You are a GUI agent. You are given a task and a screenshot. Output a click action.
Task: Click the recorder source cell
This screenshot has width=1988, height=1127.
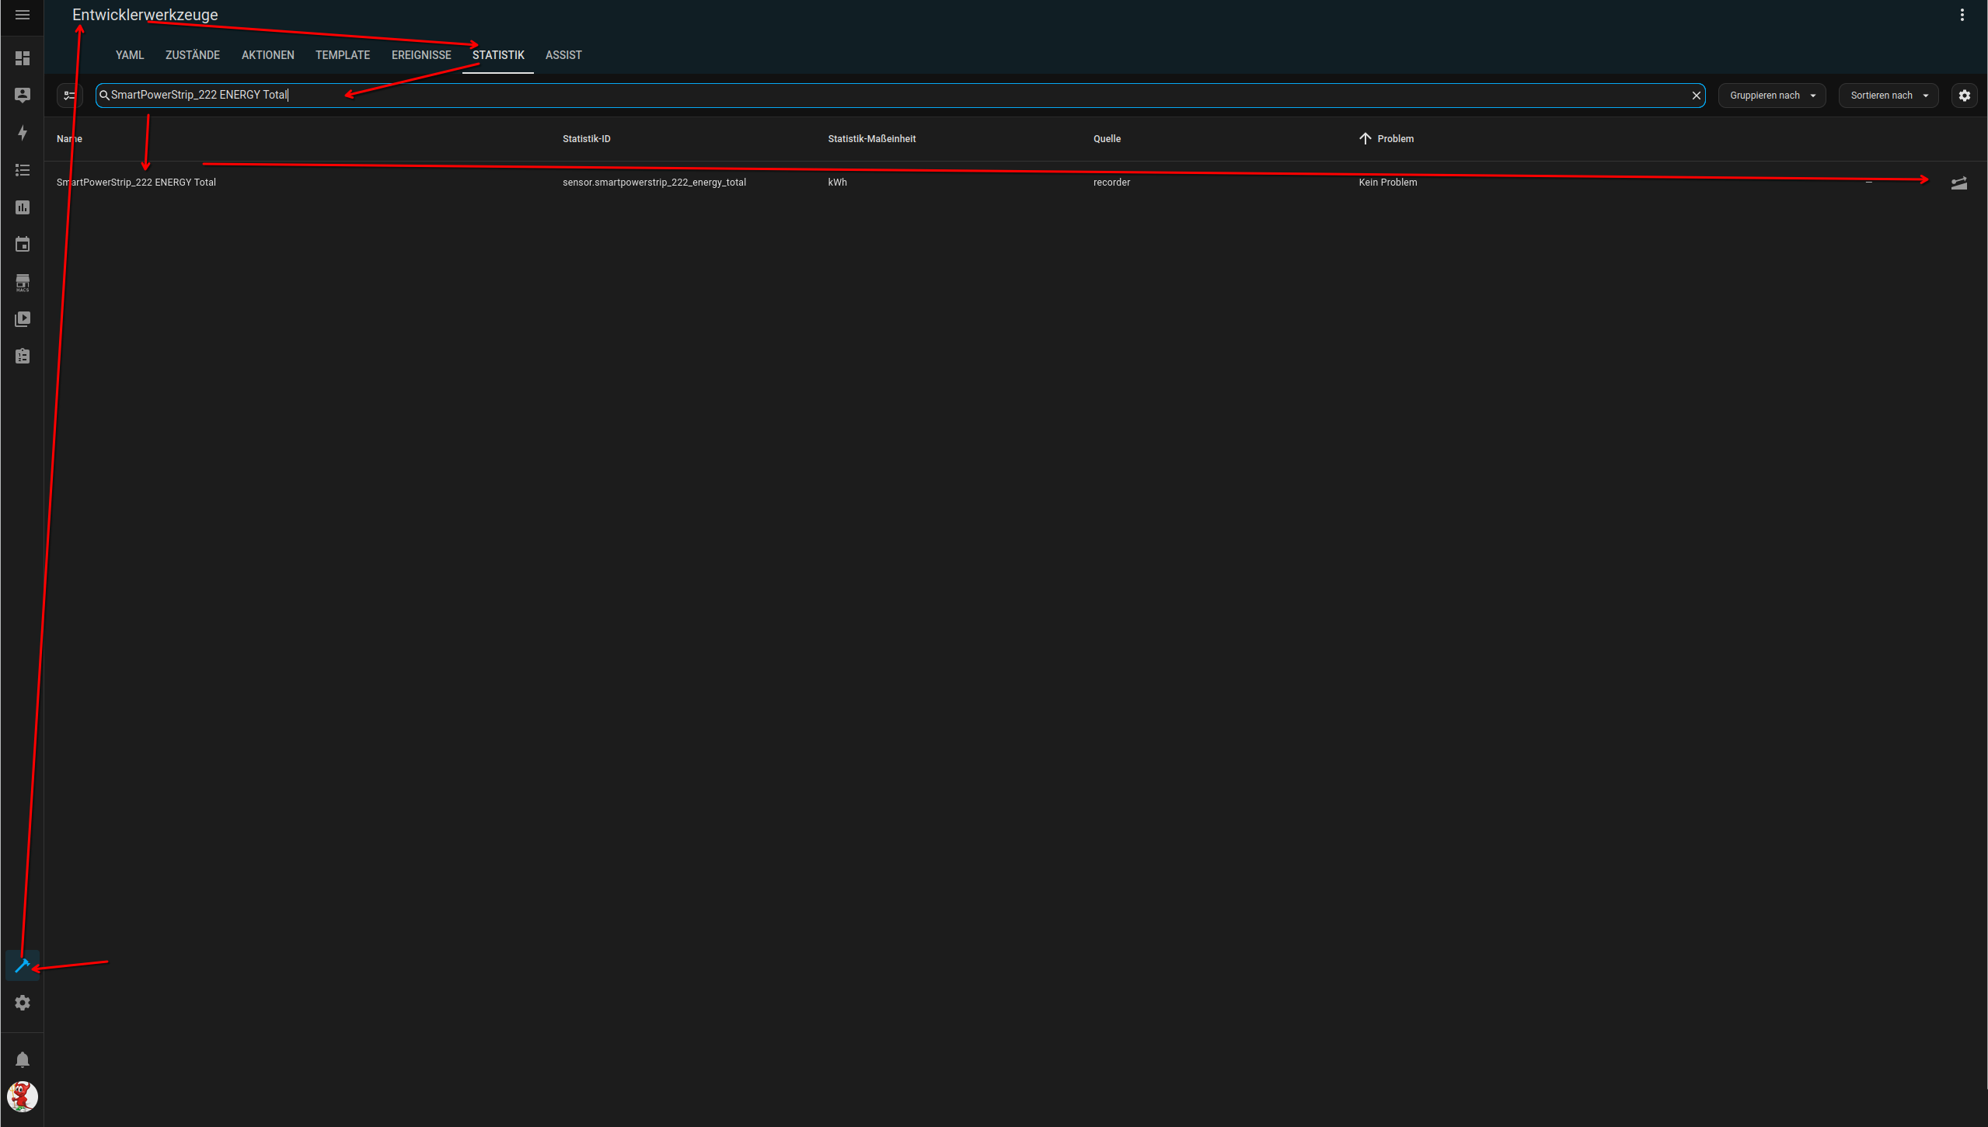(x=1111, y=183)
